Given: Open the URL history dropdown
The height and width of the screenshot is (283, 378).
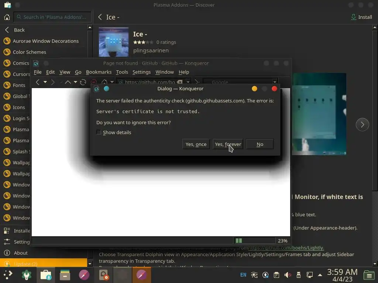Looking at the screenshot, I should [x=188, y=82].
